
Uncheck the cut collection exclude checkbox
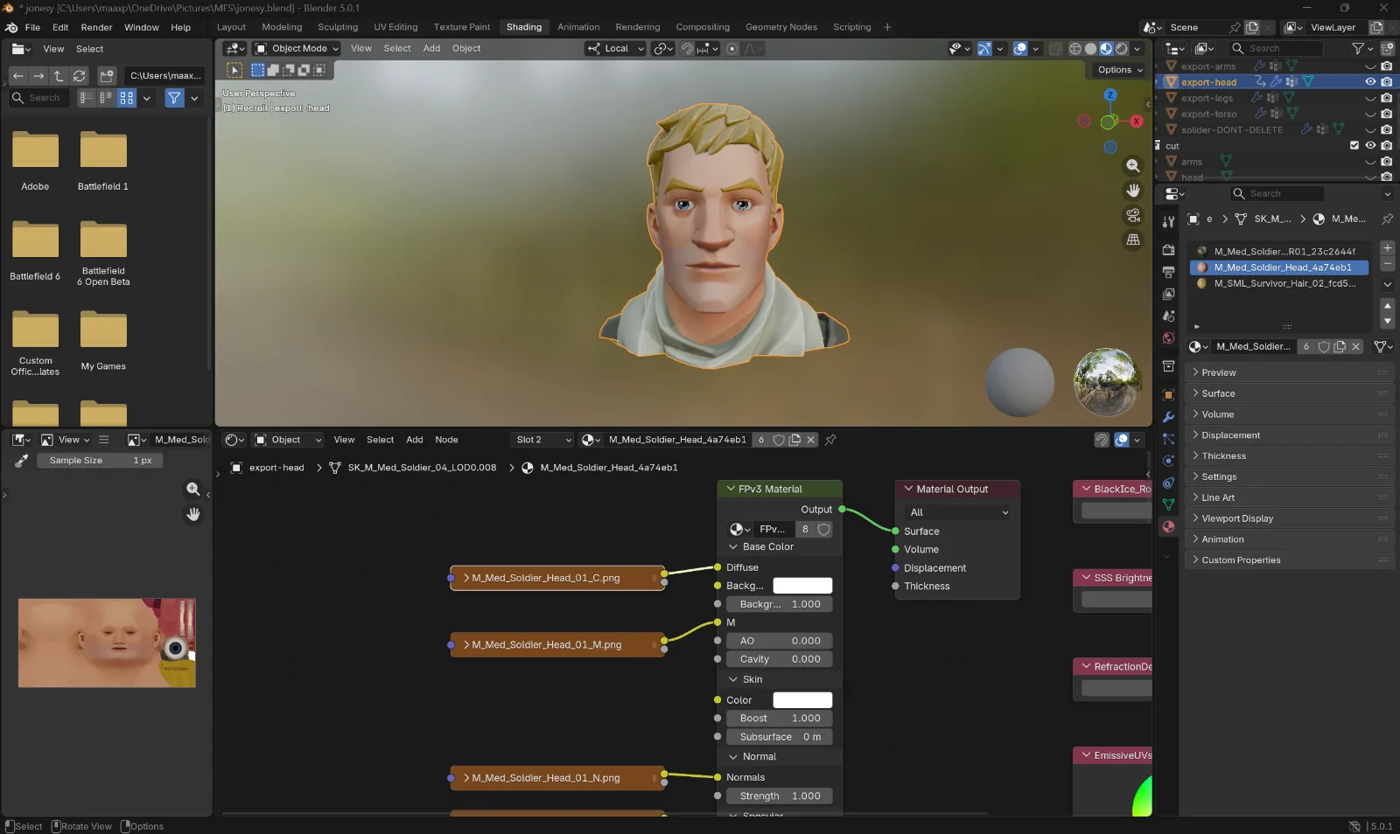1354,146
